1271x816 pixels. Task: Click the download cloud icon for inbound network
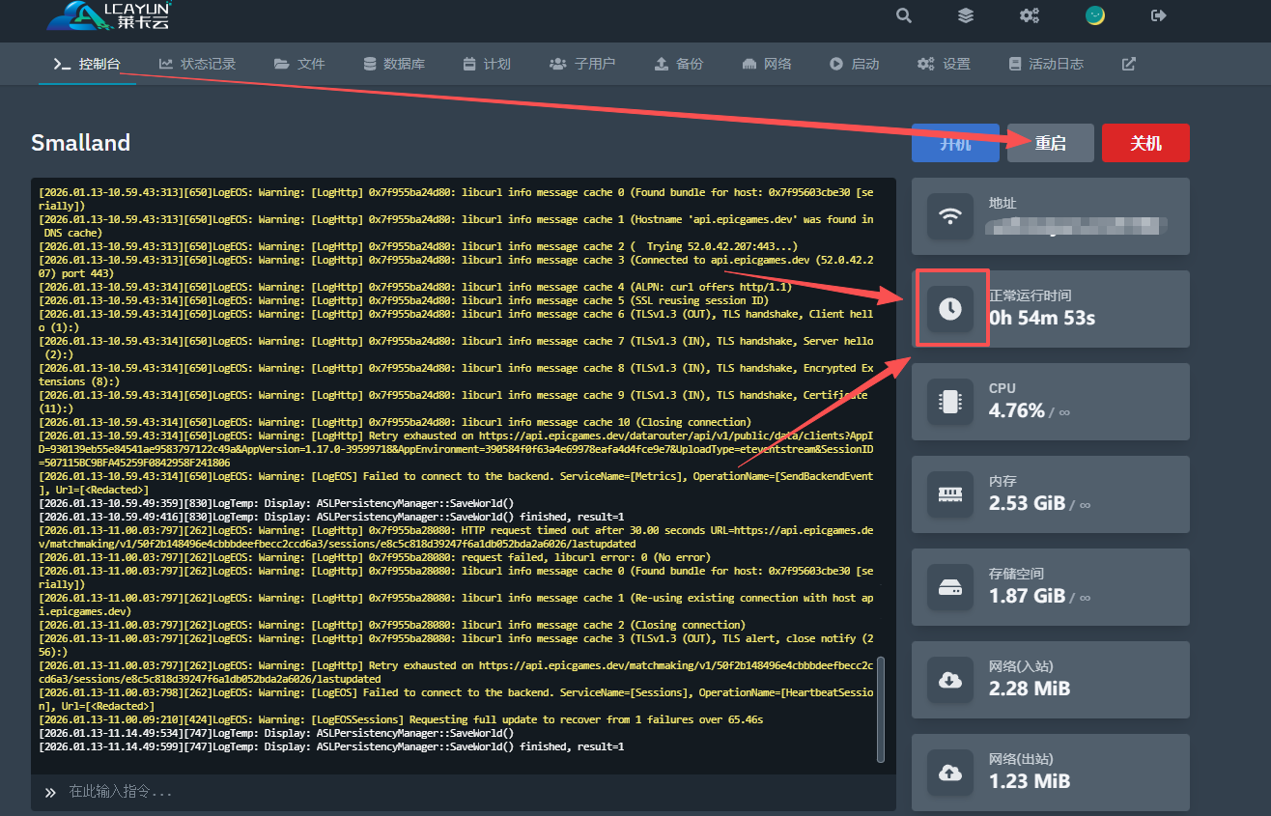click(x=950, y=680)
